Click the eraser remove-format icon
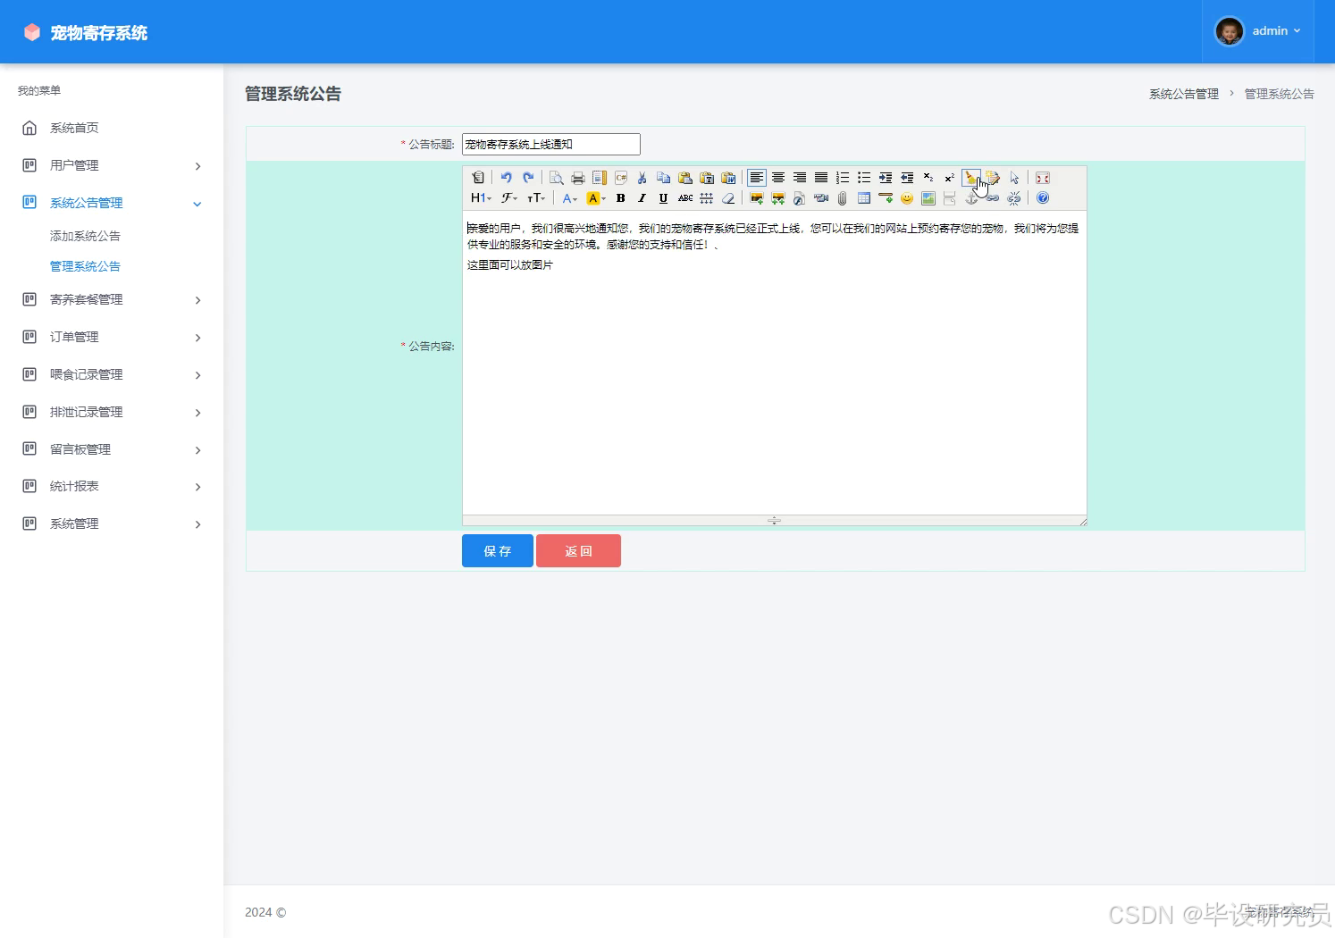The width and height of the screenshot is (1335, 938). coord(728,198)
